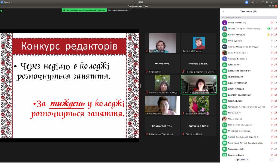Screen dimensions: 279x163
Task: Open the Zoom tray icon in top bar
Action: (x=247, y=2)
